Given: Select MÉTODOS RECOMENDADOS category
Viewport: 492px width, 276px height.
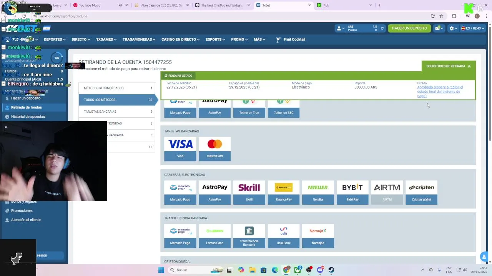Looking at the screenshot, I should click(117, 88).
